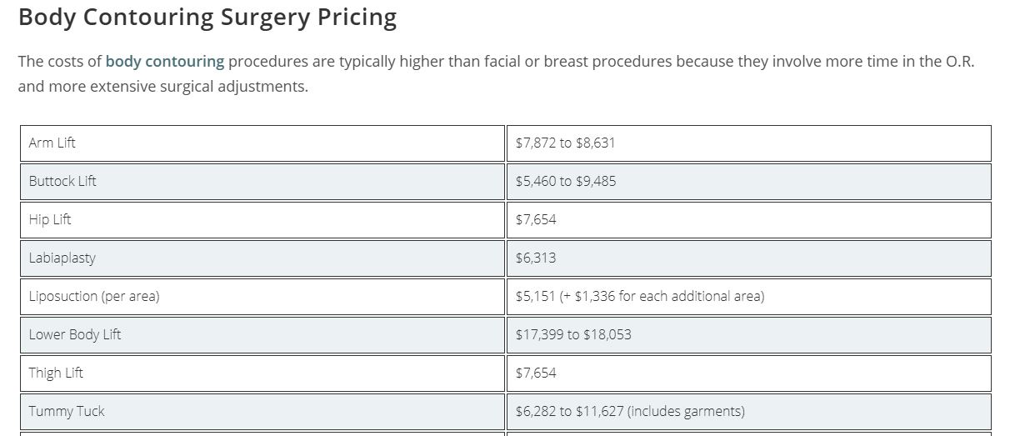Click the Body Contouring Surgery Pricing heading
1010x436 pixels.
pos(207,18)
